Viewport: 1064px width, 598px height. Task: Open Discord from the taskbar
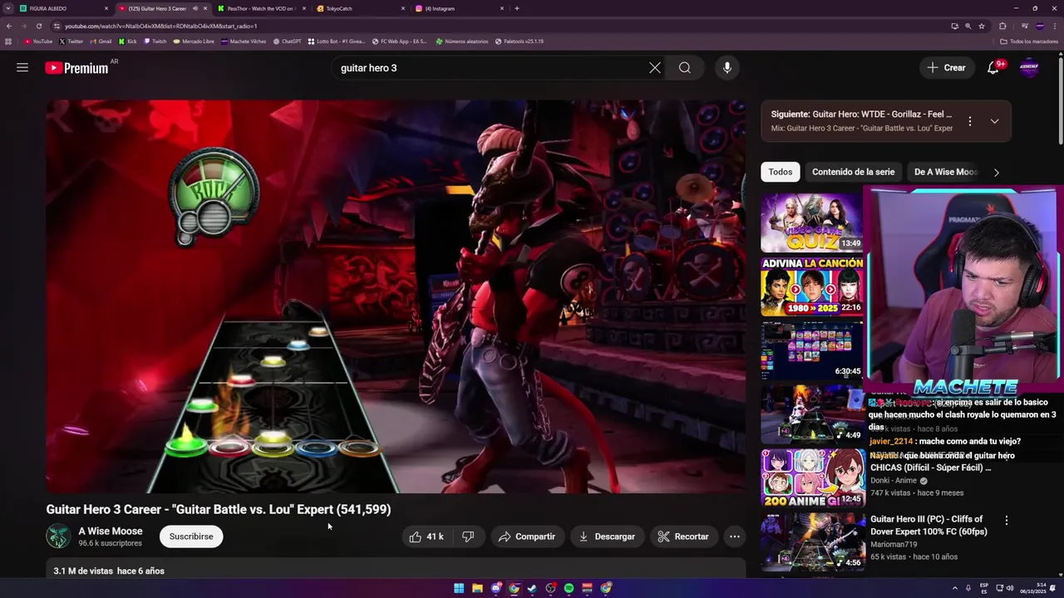click(x=495, y=588)
